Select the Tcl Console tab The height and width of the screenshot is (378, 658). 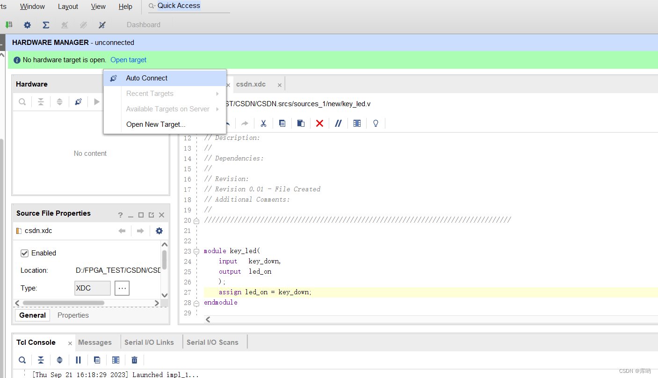36,342
